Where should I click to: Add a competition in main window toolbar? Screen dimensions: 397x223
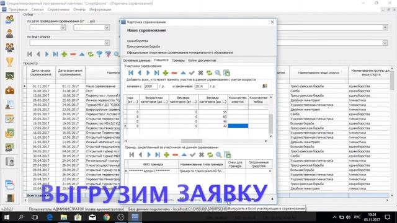pos(65,54)
